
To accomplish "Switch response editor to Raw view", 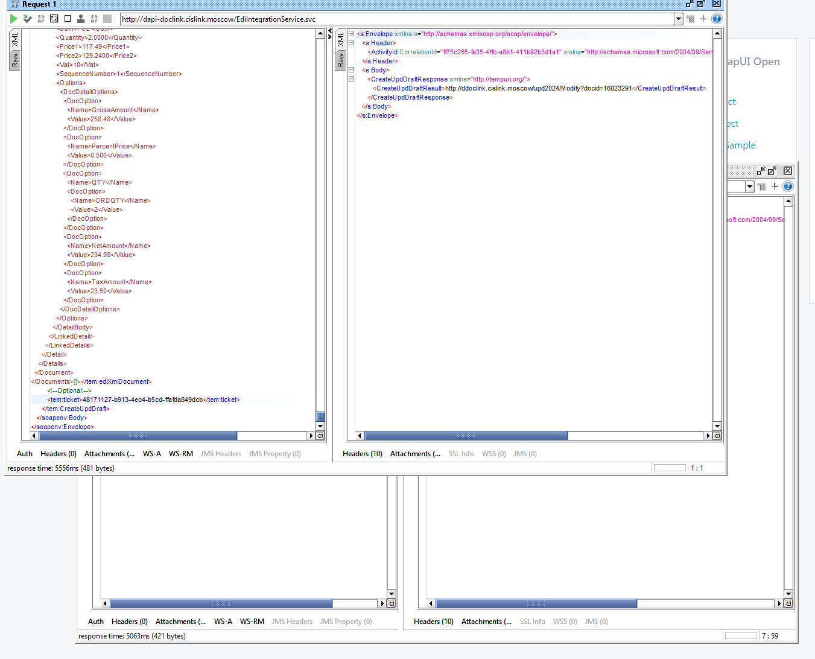I will (341, 60).
